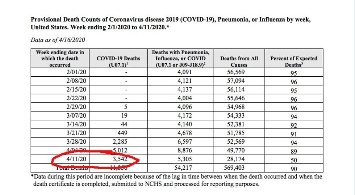Viewport: 355px width, 195px height.
Task: Click the 50 percent expected deaths cell
Action: (294, 160)
